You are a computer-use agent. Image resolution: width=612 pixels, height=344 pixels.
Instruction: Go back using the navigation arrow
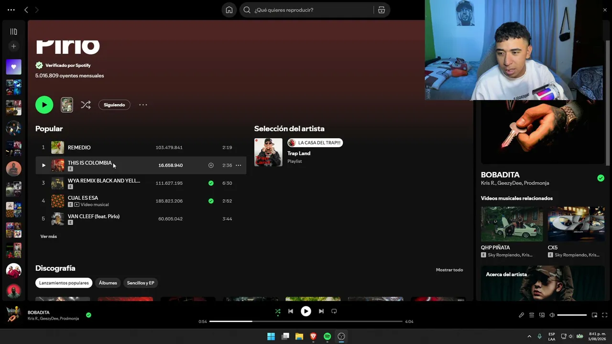click(x=26, y=10)
